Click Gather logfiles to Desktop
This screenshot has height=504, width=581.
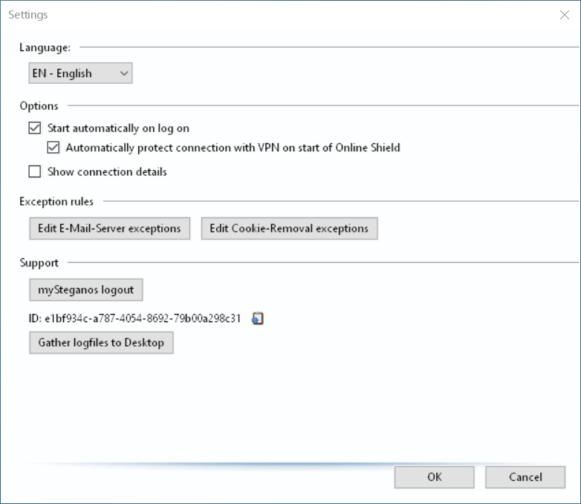click(101, 342)
